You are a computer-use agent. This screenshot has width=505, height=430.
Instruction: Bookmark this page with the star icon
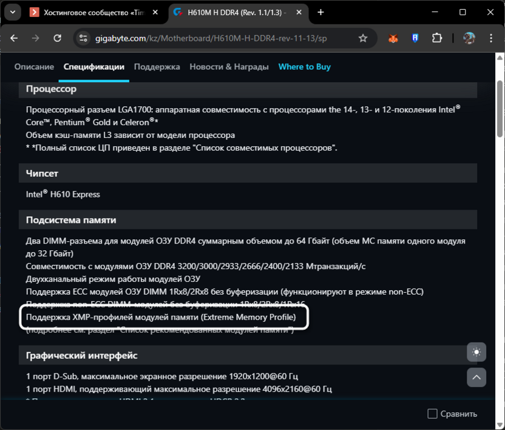tap(362, 38)
